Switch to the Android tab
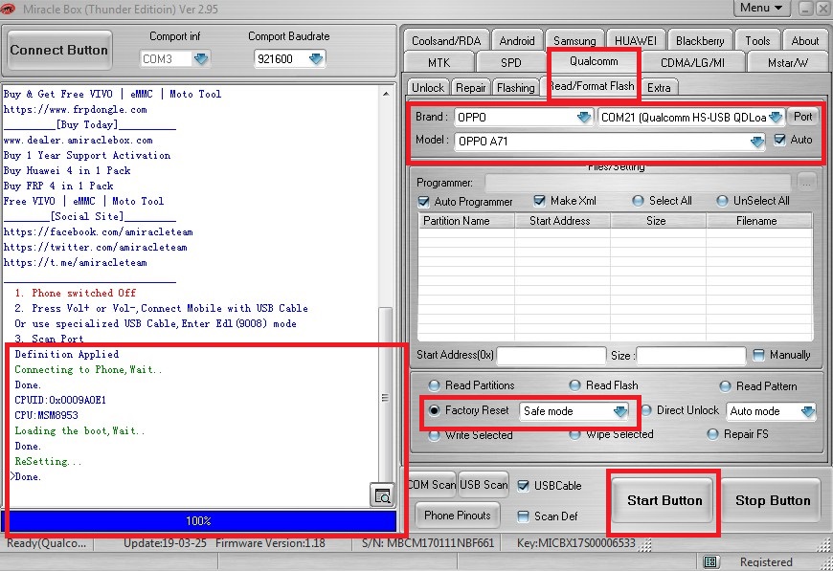 click(517, 41)
